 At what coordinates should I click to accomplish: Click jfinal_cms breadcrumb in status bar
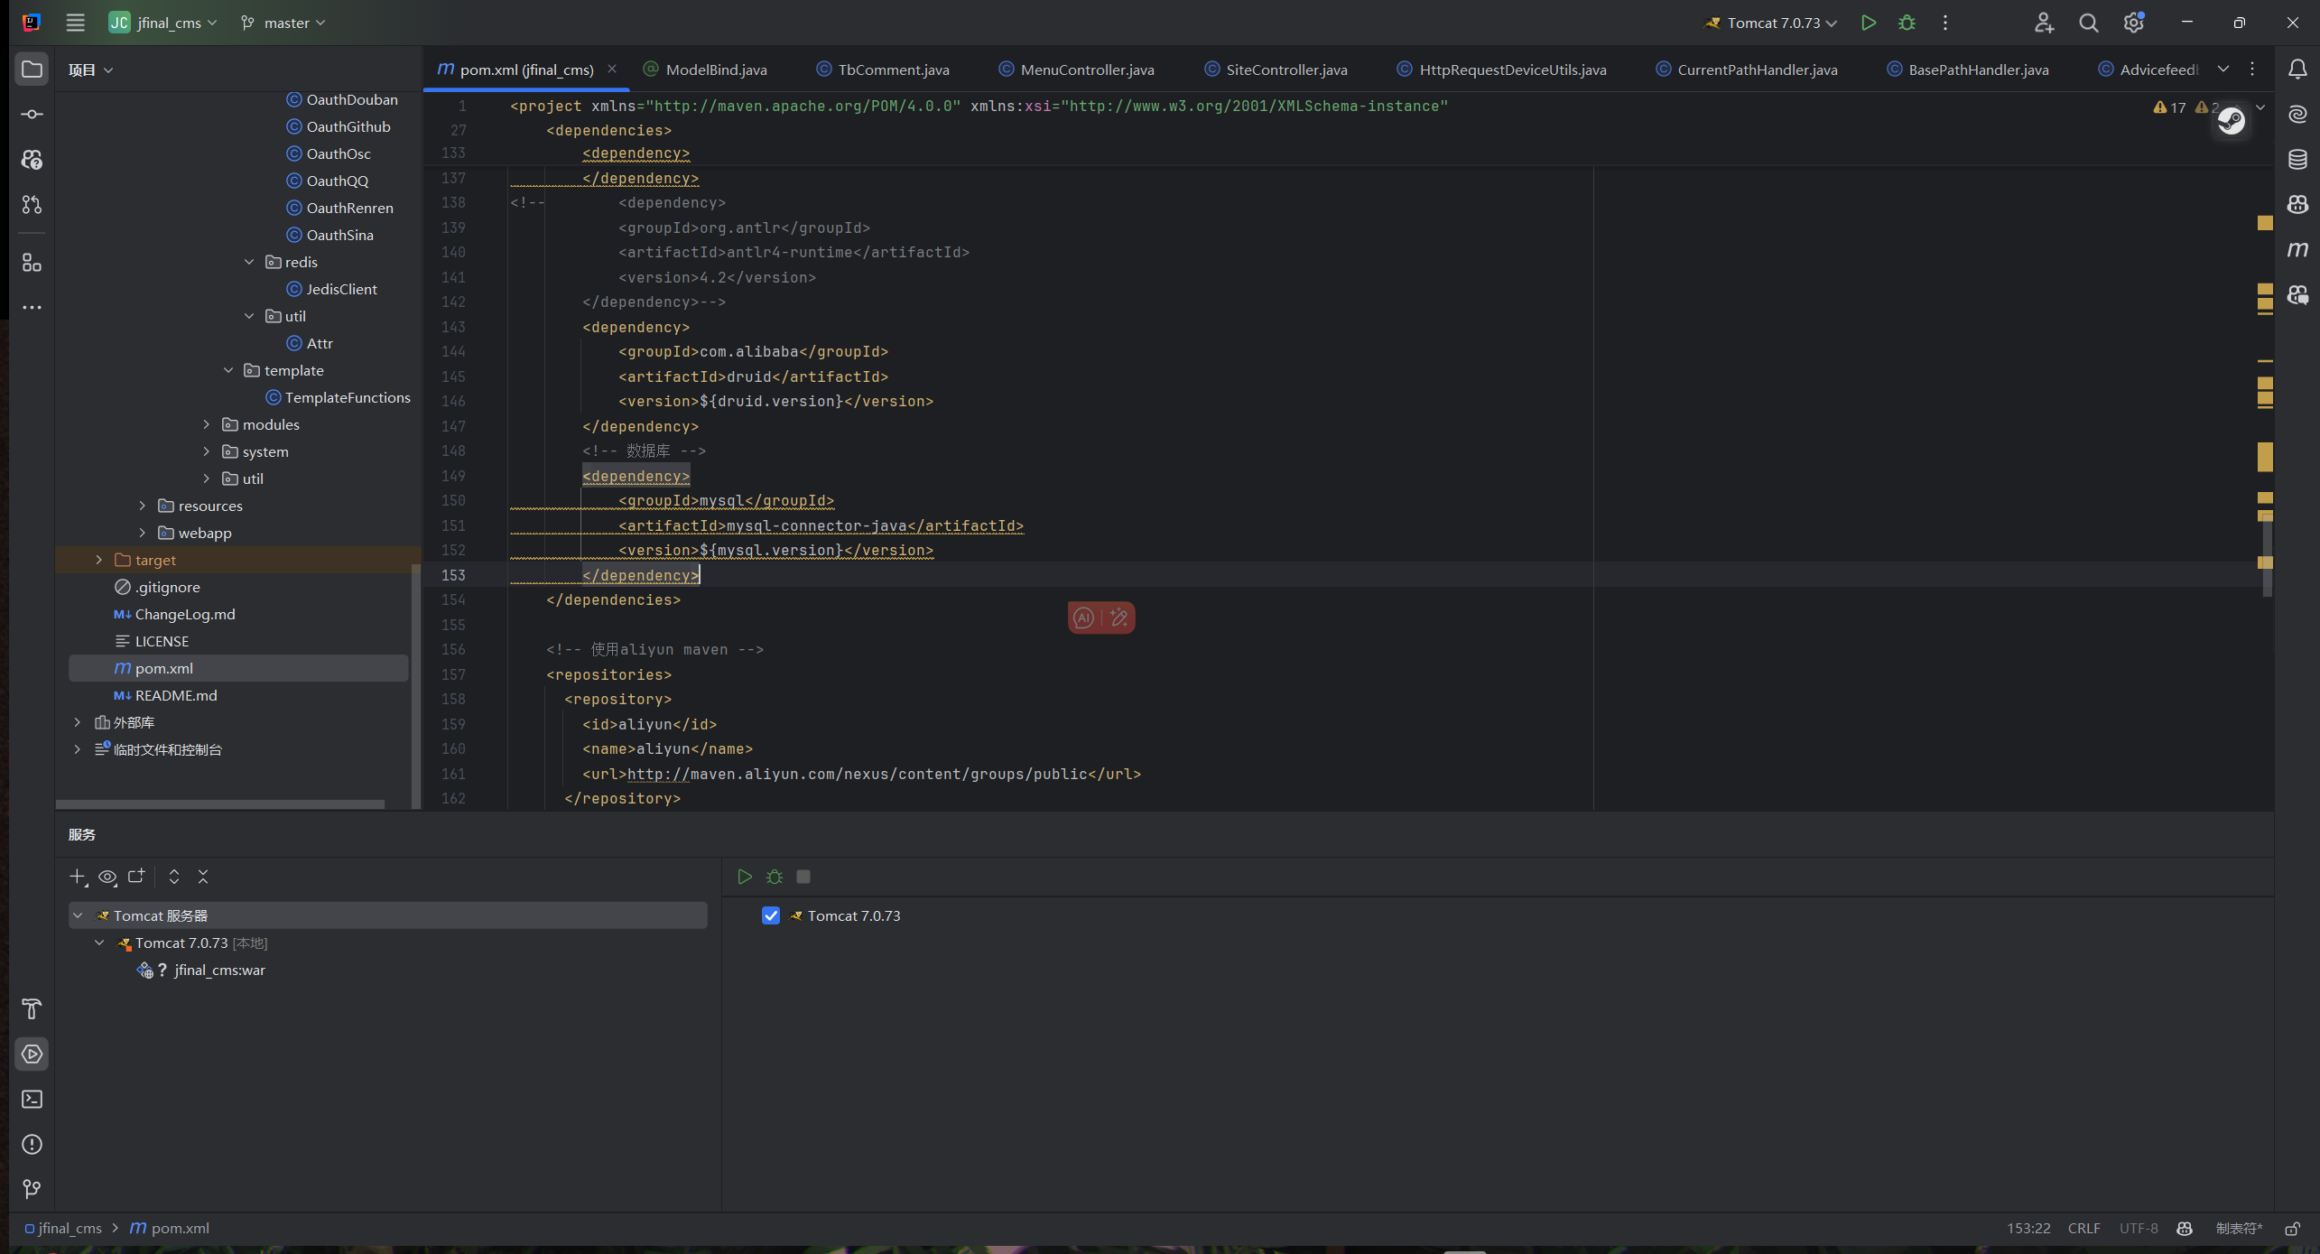click(x=63, y=1229)
